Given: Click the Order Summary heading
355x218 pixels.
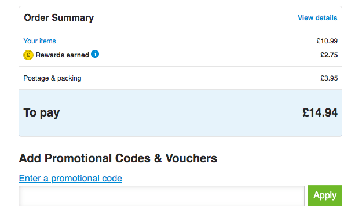Looking at the screenshot, I should click(59, 17).
